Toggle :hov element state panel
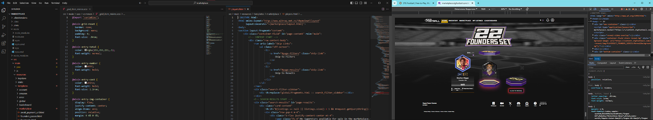 [x=627, y=67]
